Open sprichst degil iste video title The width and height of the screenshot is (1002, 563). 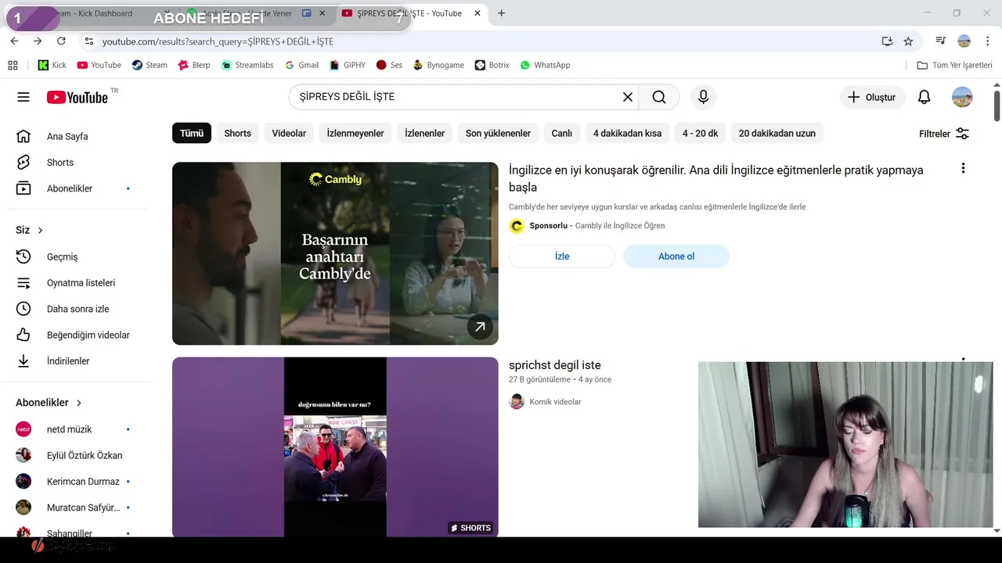tap(555, 365)
